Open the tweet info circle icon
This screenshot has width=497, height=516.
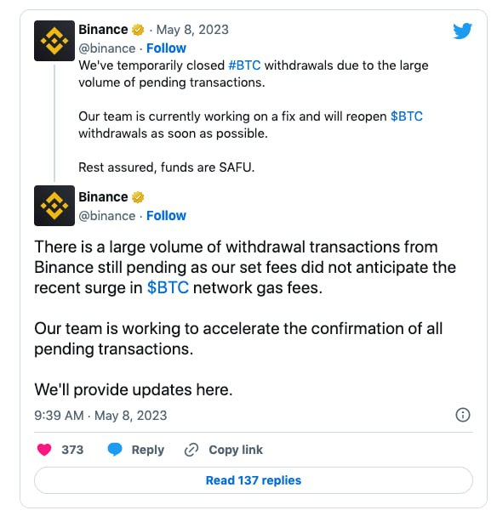(x=463, y=415)
